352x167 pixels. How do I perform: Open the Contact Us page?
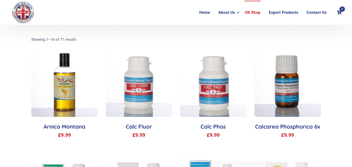pyautogui.click(x=317, y=12)
